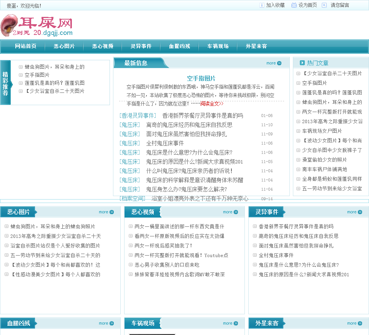
Task: Open 浴室自杀图片站仅是个人爱好收集的图片
Action: [55, 246]
